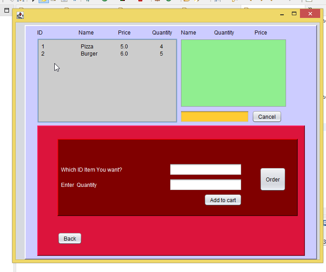Click the "Enter Quantity" label

point(79,185)
